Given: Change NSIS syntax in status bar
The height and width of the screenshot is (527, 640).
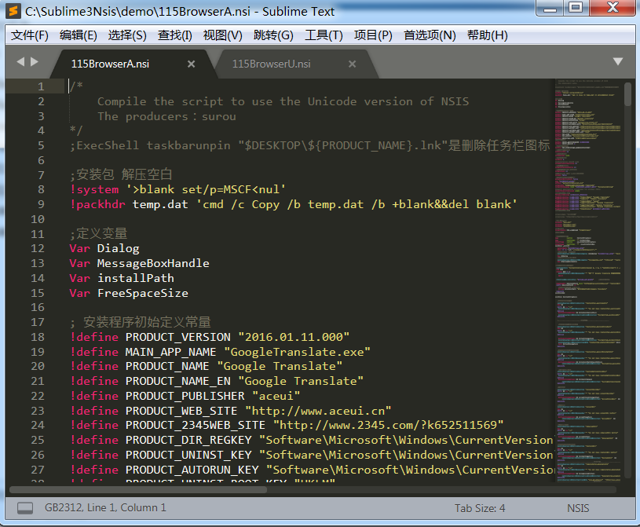Looking at the screenshot, I should tap(578, 508).
